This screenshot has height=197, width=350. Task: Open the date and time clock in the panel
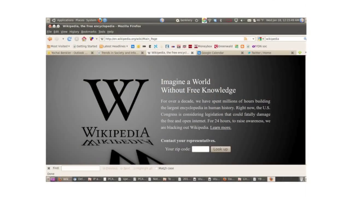pos(282,20)
